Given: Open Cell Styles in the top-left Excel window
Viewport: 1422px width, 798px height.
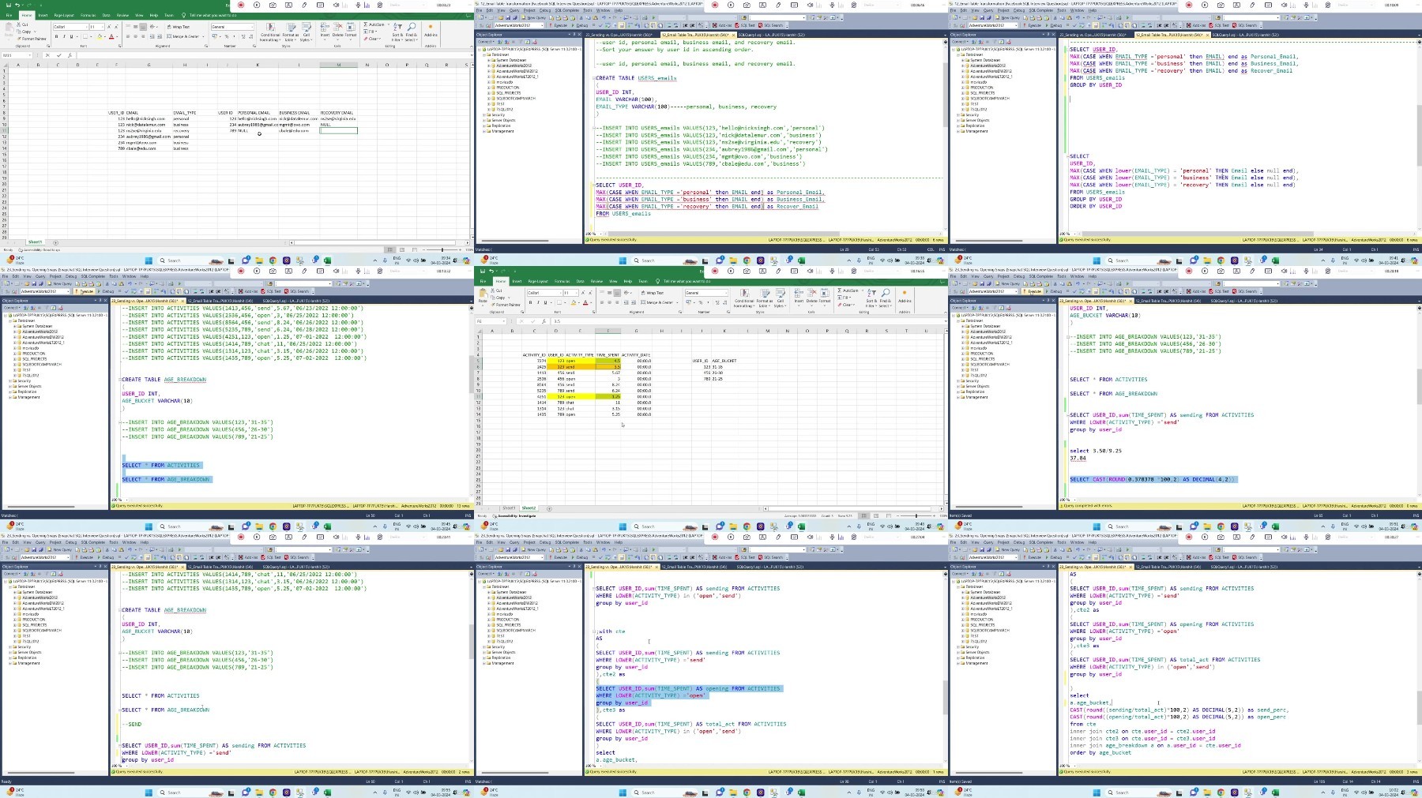Looking at the screenshot, I should pos(306,31).
